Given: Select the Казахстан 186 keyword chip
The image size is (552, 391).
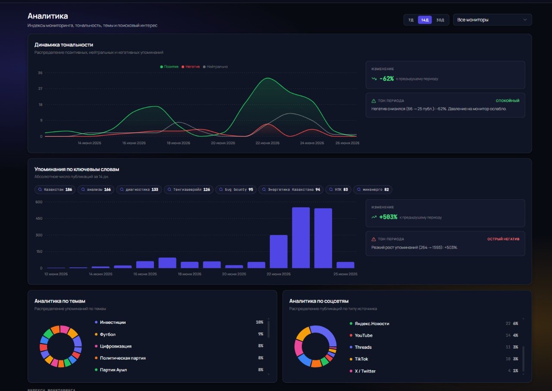Looking at the screenshot, I should coord(55,189).
